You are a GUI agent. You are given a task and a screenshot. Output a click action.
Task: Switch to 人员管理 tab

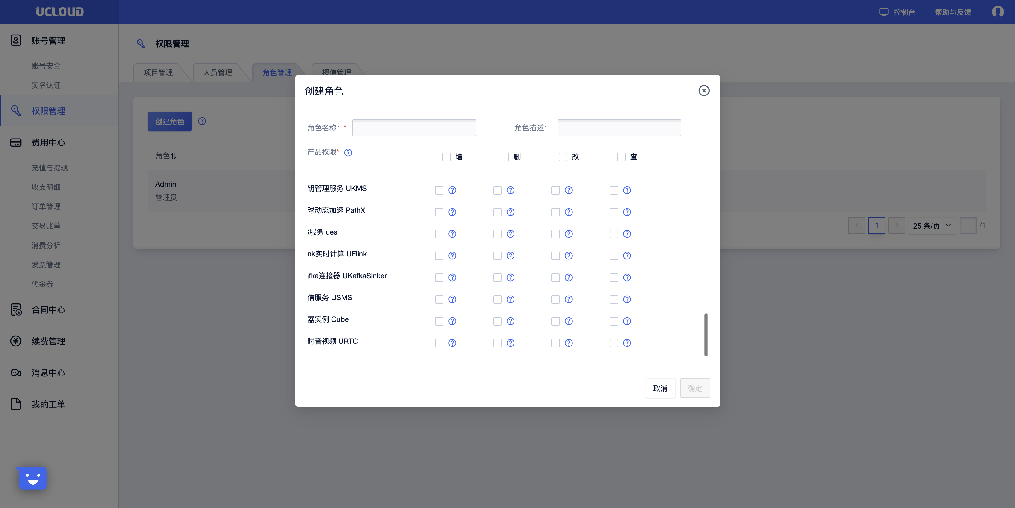point(217,72)
